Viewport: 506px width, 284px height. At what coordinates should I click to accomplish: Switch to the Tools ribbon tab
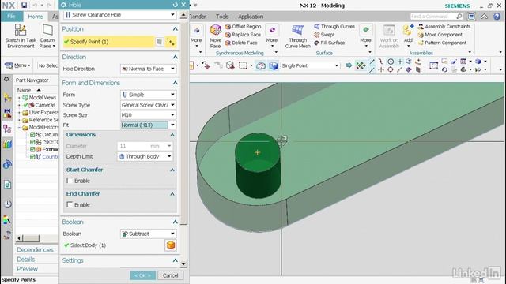coord(222,17)
